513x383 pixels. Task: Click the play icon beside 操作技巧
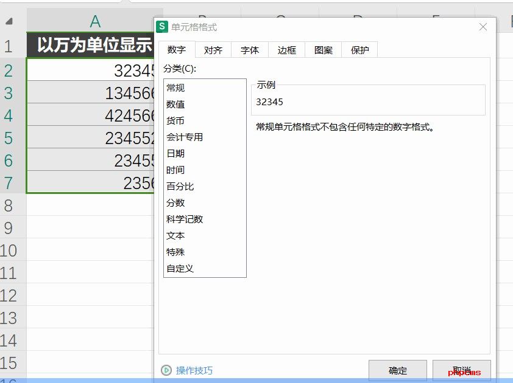tap(166, 370)
